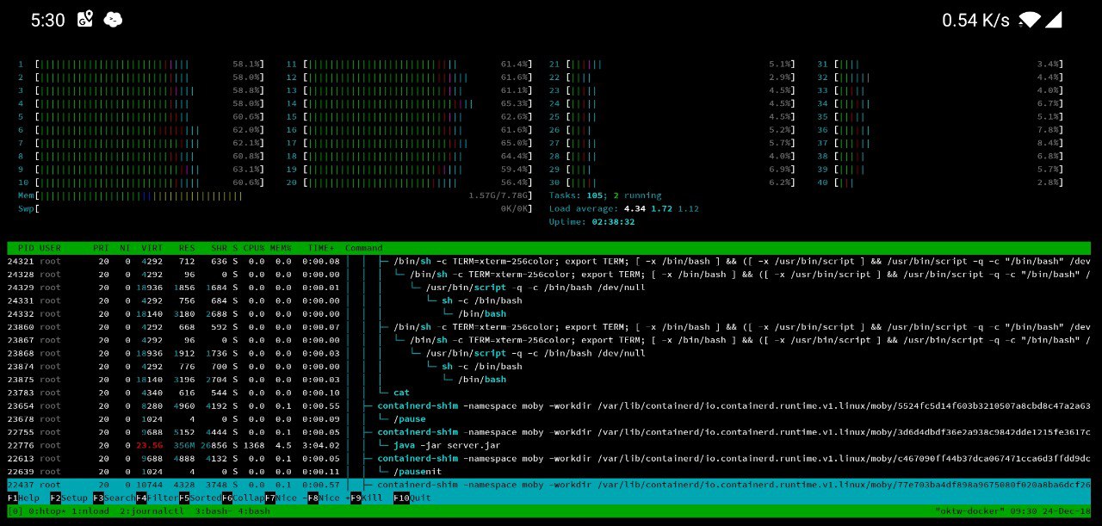This screenshot has width=1102, height=526.
Task: Switch to tmux window 4:bash
Action: 254,511
